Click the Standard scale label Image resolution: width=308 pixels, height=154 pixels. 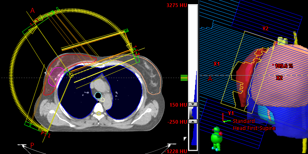click(244, 121)
